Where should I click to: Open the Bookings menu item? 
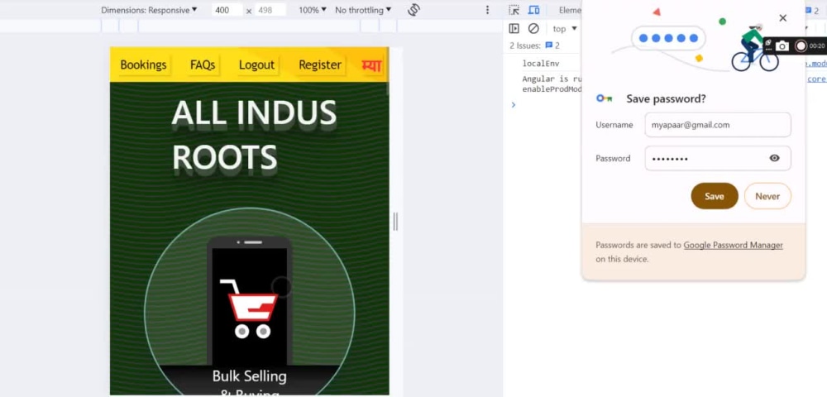point(143,65)
